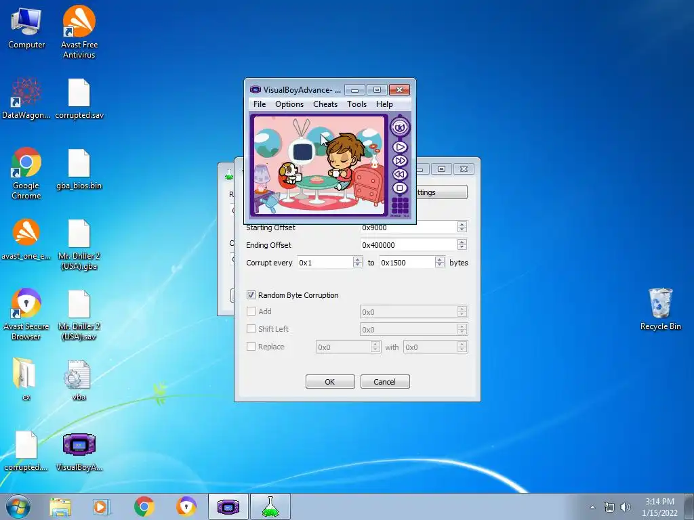Open the Tools menu in VisualBoyAdvance
This screenshot has height=520, width=694.
pos(356,104)
